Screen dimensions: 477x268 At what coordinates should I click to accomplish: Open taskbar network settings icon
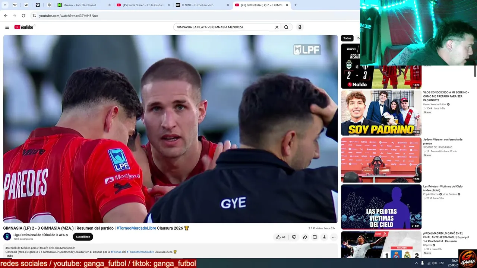pos(429,263)
